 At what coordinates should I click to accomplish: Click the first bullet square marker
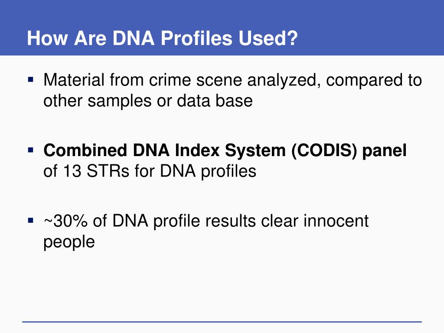31,79
